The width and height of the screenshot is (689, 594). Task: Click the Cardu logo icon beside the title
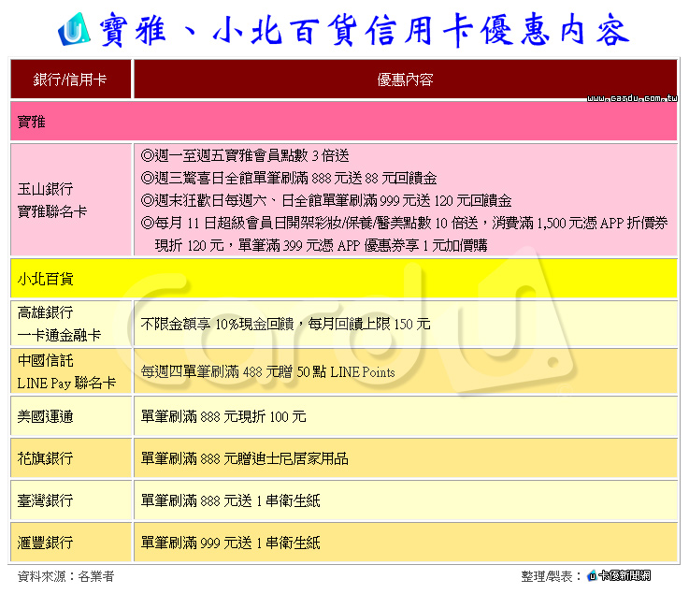[74, 29]
